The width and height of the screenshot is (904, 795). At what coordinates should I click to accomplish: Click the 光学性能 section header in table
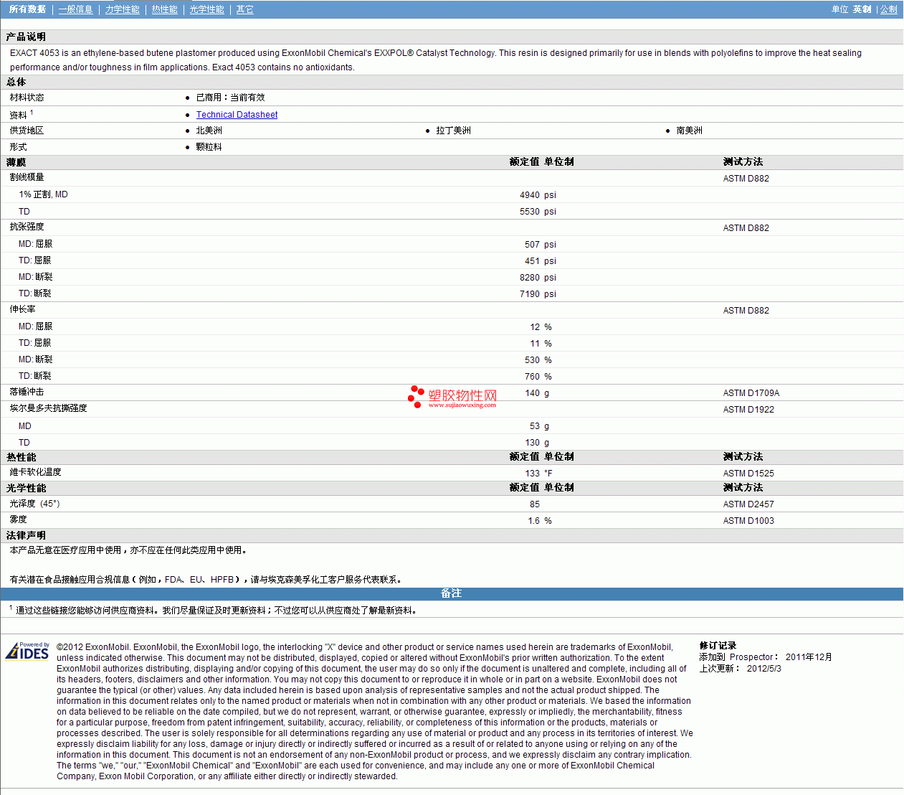tap(26, 488)
